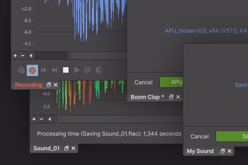Cancel the APU processing in Boom Clap window

143,82
